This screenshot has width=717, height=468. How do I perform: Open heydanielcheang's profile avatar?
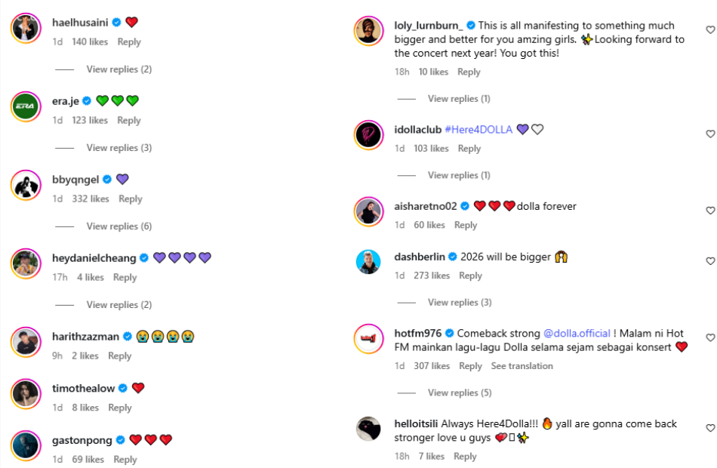26,263
